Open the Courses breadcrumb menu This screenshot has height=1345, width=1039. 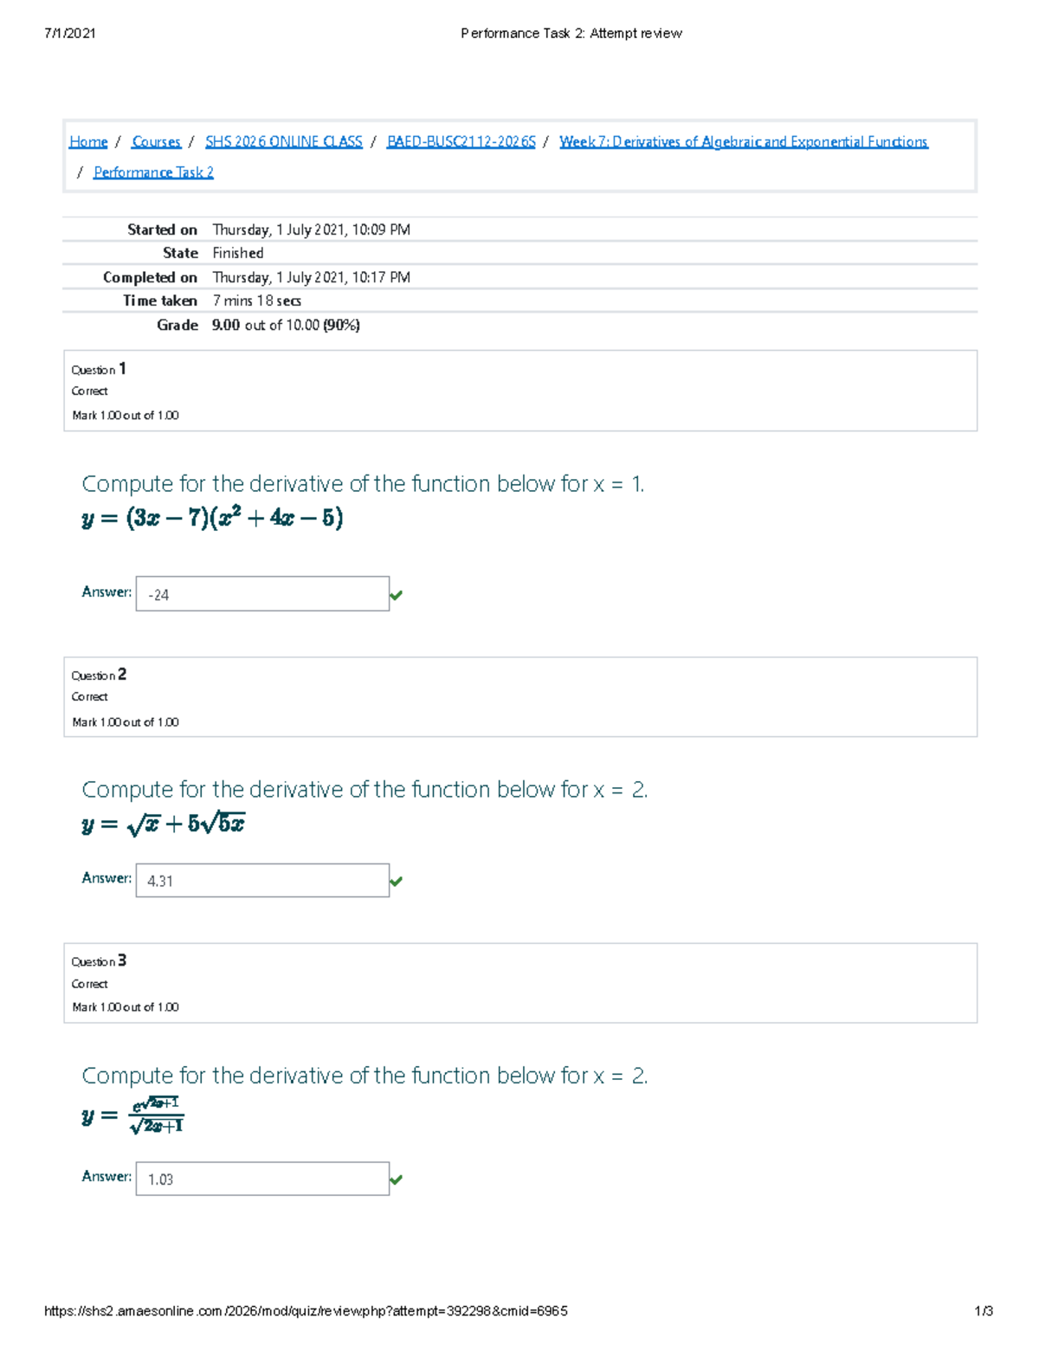(x=155, y=141)
